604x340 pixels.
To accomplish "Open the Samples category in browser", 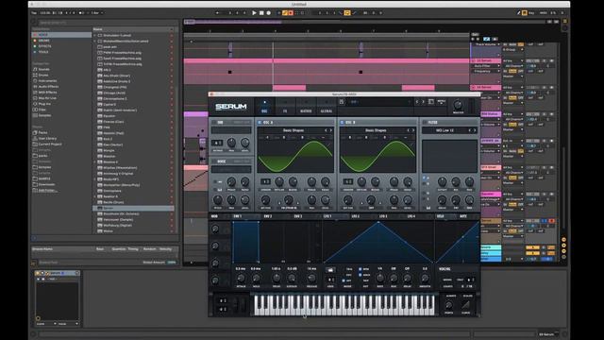I will pyautogui.click(x=44, y=115).
